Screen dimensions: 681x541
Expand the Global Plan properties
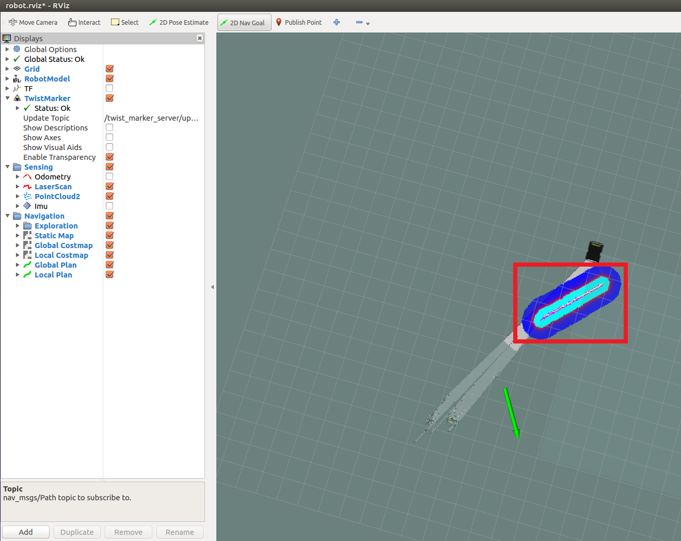[18, 265]
